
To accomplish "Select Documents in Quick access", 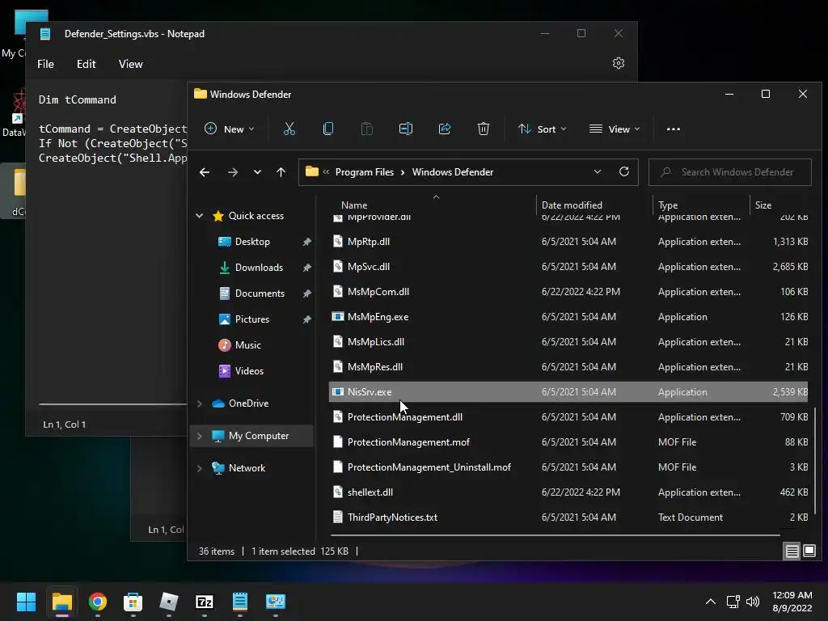I will pyautogui.click(x=260, y=293).
